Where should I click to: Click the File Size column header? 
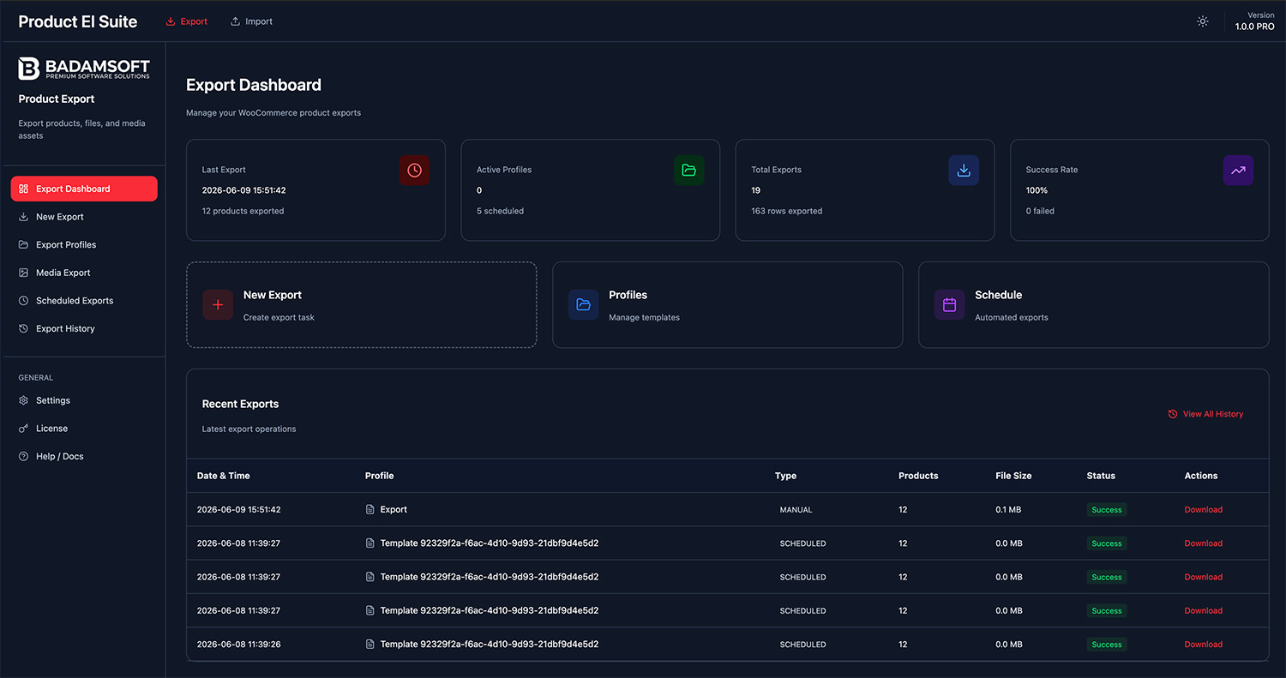(1013, 476)
